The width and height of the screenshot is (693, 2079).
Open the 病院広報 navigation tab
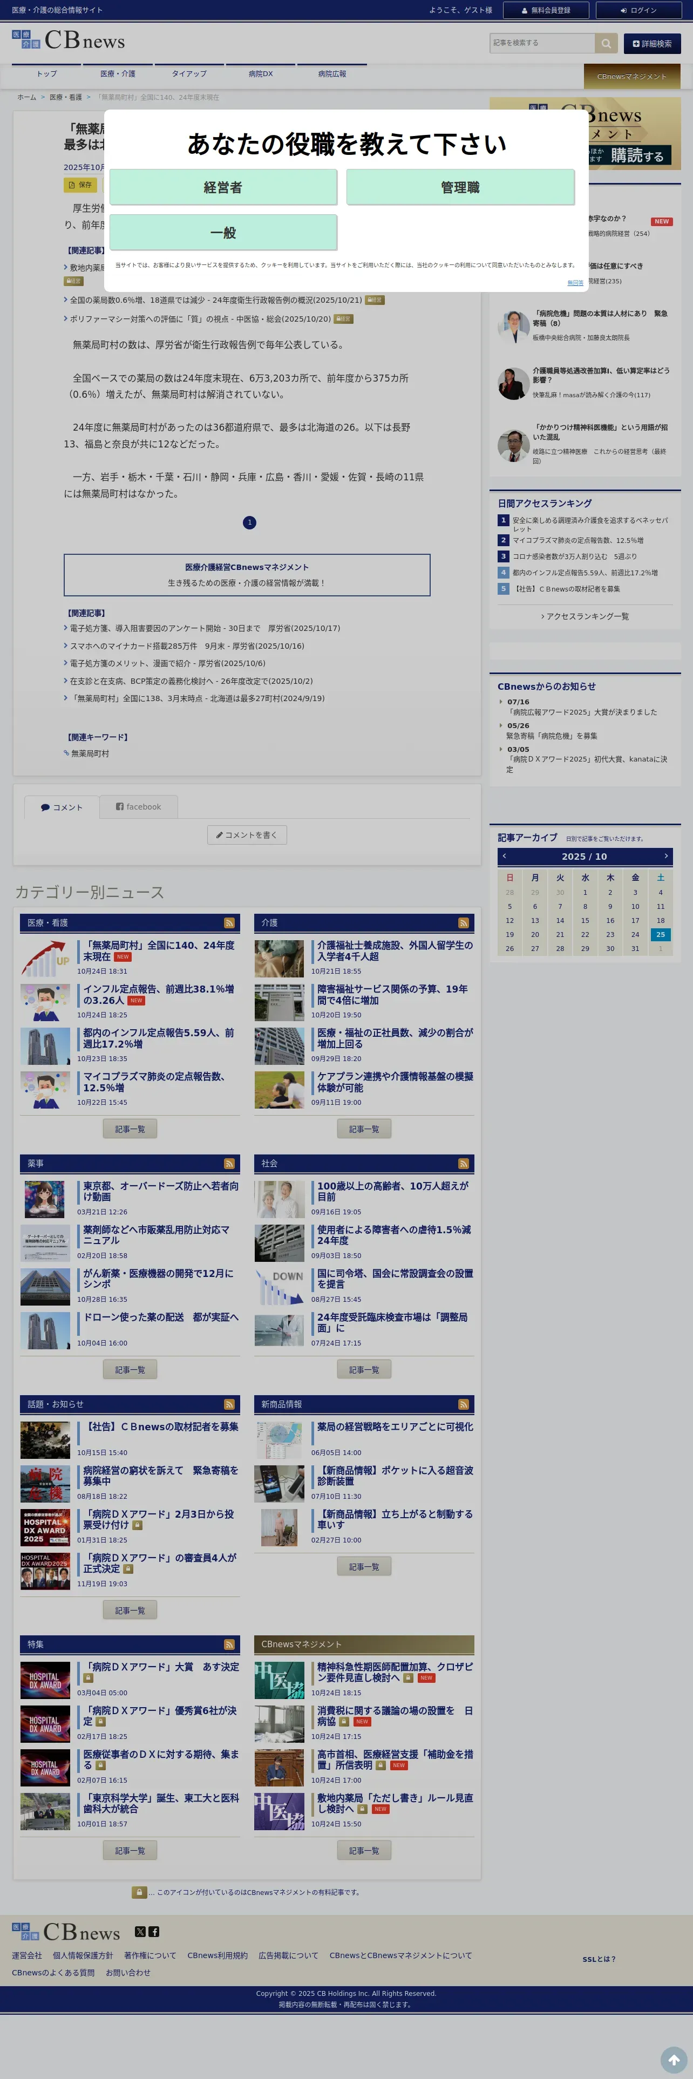click(x=331, y=73)
